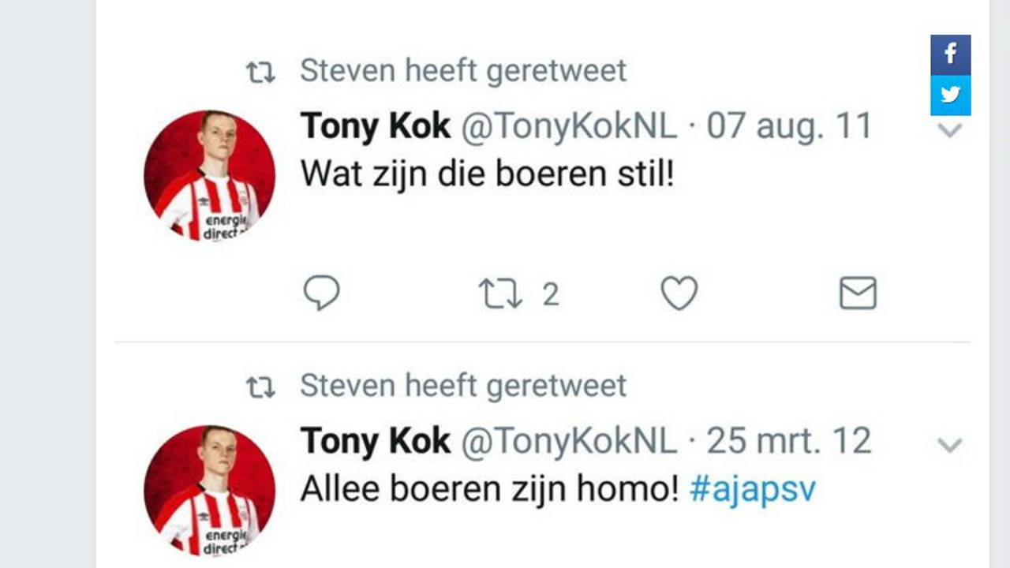Screen dimensions: 1010x568
Task: Click the second 'Steven heeft geretweet' label
Action: 463,386
